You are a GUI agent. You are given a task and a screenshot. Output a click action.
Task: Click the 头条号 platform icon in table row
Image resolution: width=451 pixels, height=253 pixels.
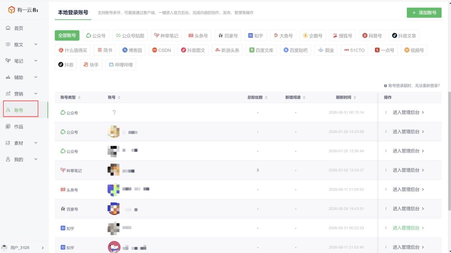pyautogui.click(x=63, y=190)
